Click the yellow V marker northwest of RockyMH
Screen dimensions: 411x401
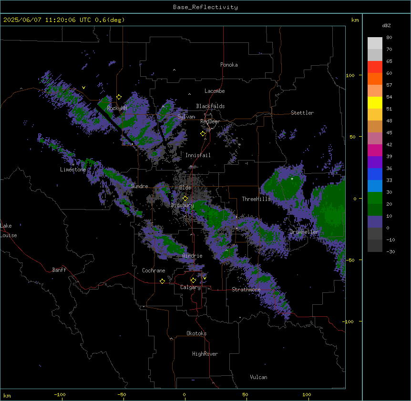pyautogui.click(x=83, y=88)
